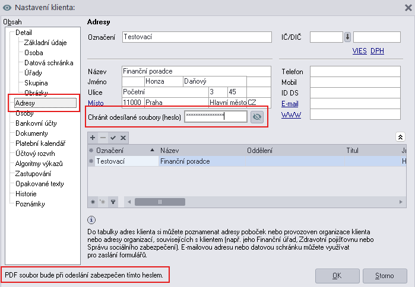Click the Místo link label
Screen dimensions: 415x287
96,103
